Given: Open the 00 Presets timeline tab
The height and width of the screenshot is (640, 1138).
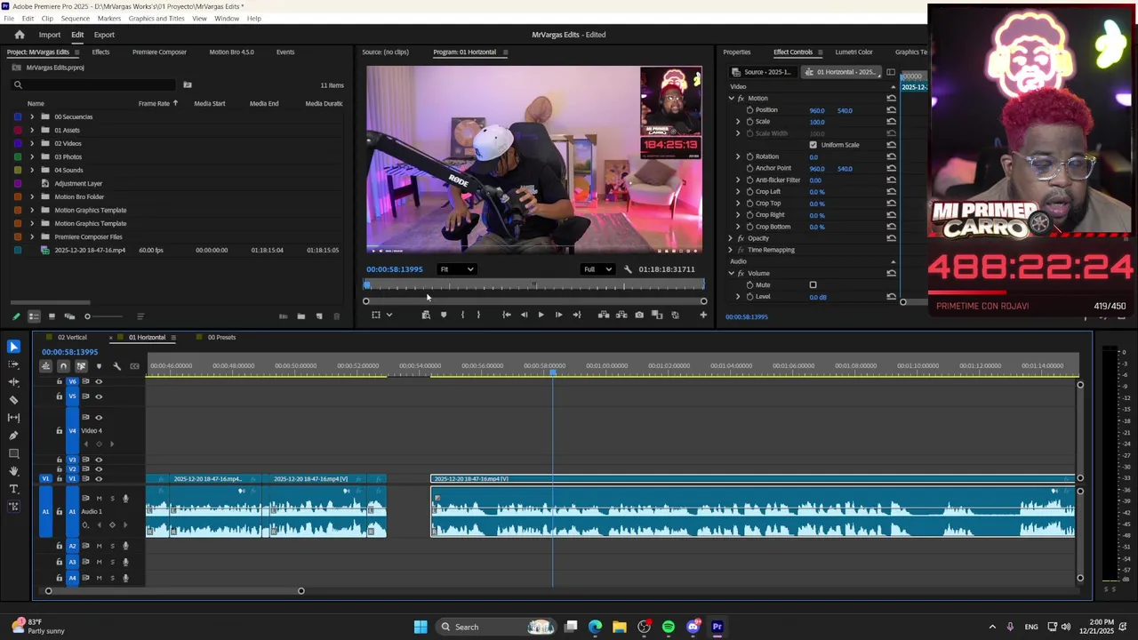Looking at the screenshot, I should point(221,338).
